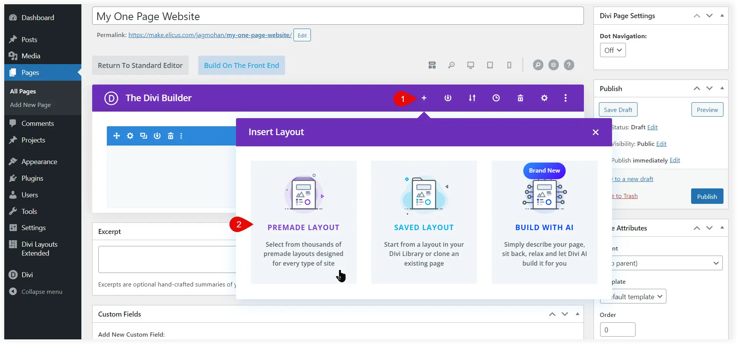Open section three-dot options icon

click(x=181, y=136)
